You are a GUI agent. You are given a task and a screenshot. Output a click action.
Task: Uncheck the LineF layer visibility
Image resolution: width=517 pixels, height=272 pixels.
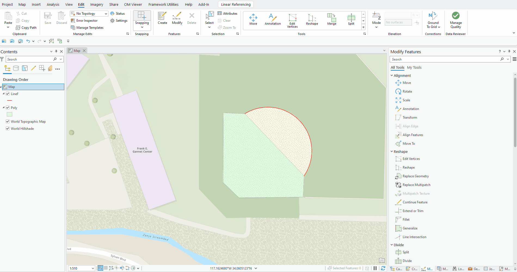tap(8, 94)
